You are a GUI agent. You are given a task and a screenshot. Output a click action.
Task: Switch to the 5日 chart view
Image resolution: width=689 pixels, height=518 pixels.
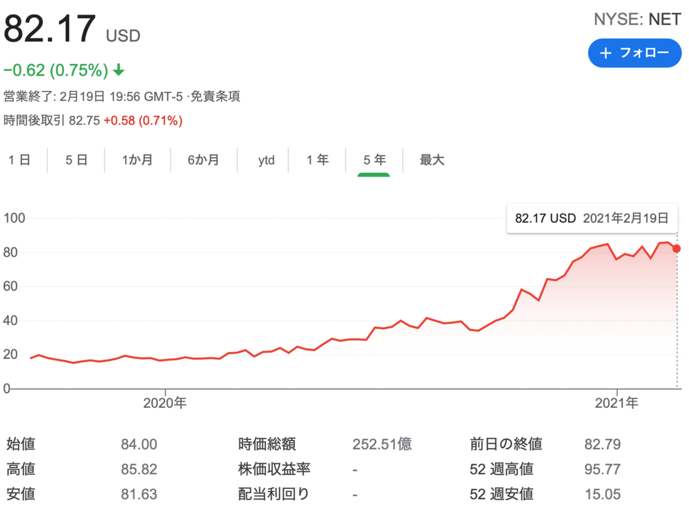[76, 161]
